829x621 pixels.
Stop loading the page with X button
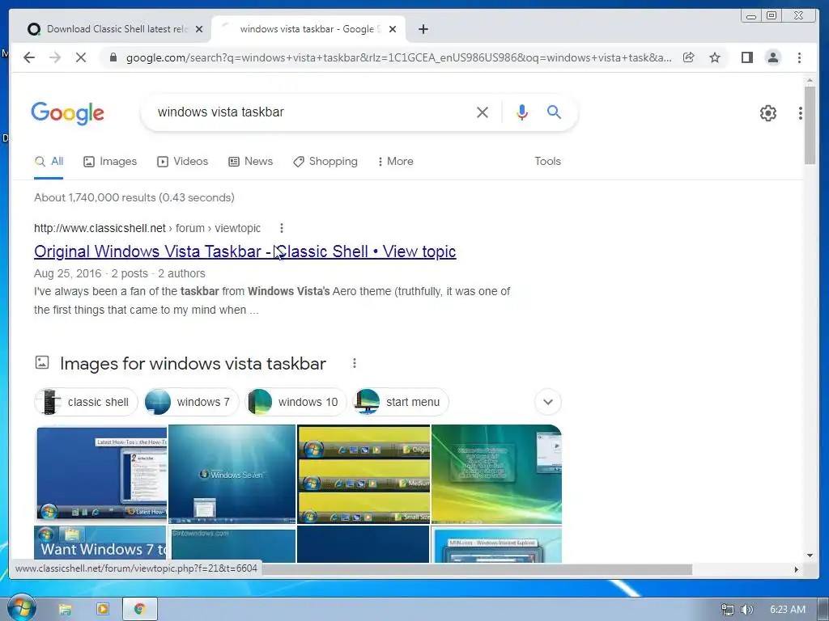tap(80, 57)
